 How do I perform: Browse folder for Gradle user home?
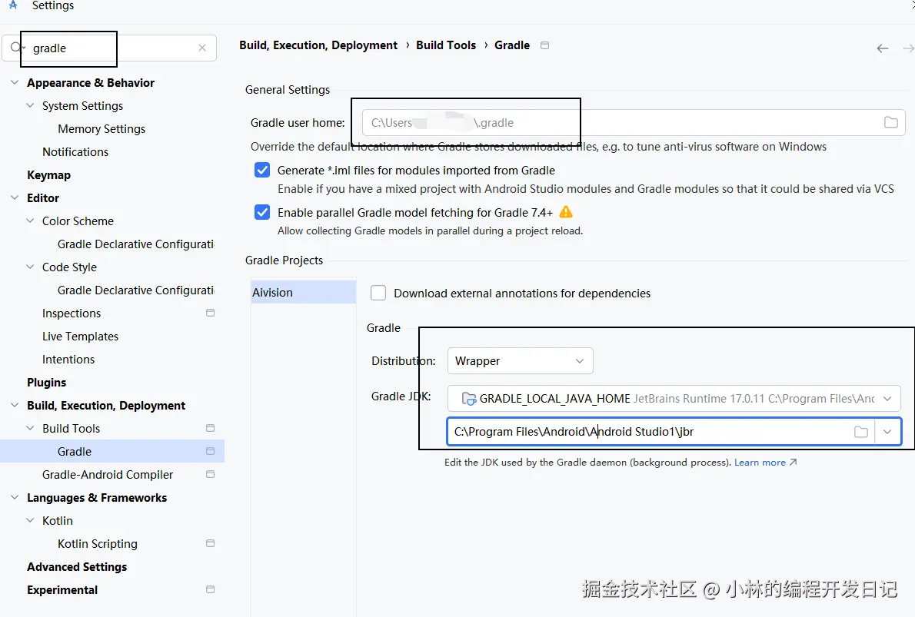pyautogui.click(x=890, y=122)
